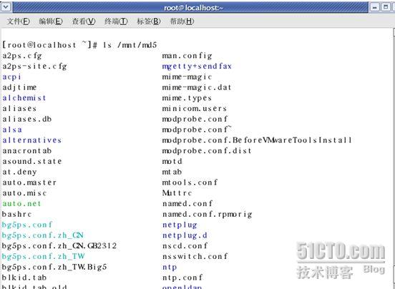Open the 帮助(H) menu
Screen dimensions: 395x289
[x=182, y=21]
